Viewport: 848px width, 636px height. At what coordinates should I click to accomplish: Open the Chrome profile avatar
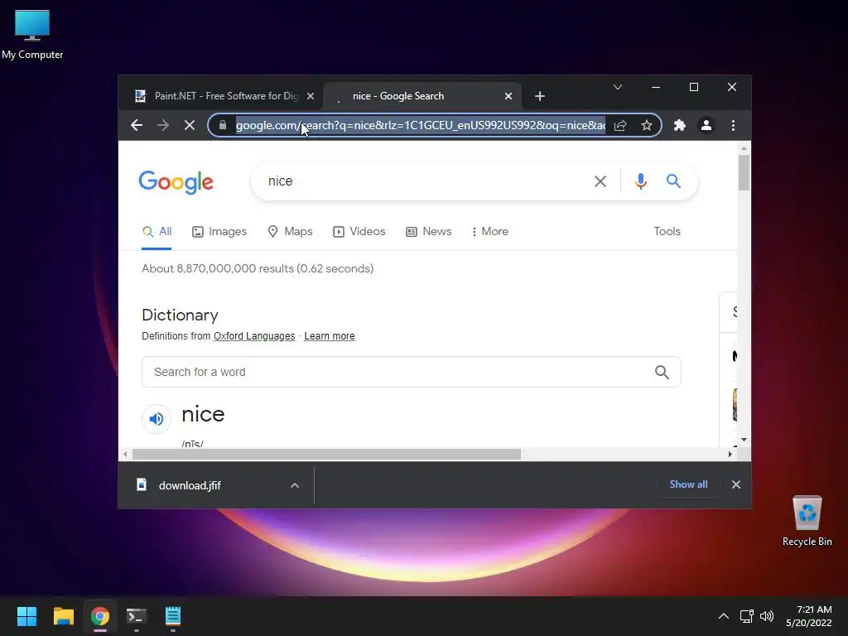706,126
